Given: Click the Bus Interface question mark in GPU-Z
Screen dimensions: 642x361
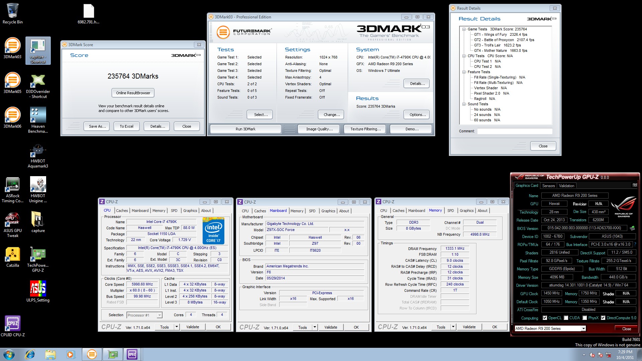Looking at the screenshot, I should [x=635, y=244].
